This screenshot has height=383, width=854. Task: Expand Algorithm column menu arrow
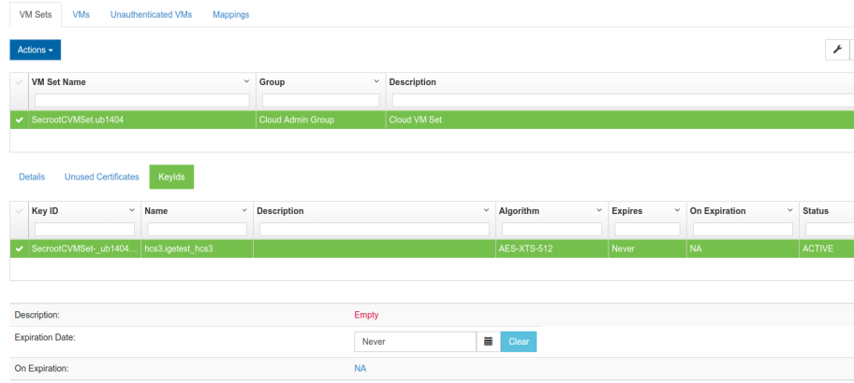(x=599, y=210)
